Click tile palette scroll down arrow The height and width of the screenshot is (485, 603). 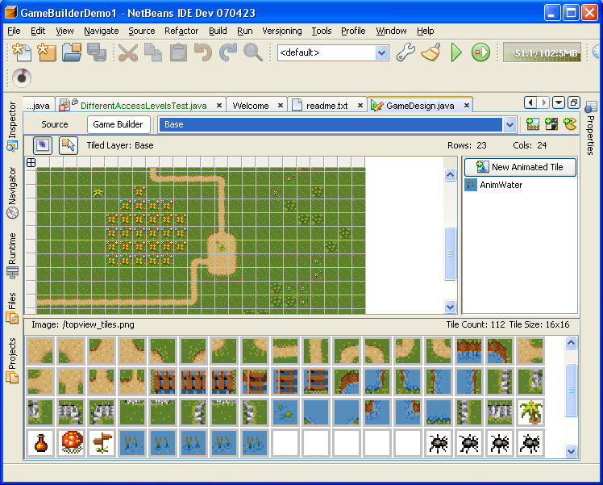(571, 451)
